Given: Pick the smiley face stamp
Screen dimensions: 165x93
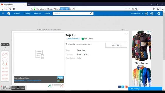Looking at the screenshot, I should click(3, 68).
